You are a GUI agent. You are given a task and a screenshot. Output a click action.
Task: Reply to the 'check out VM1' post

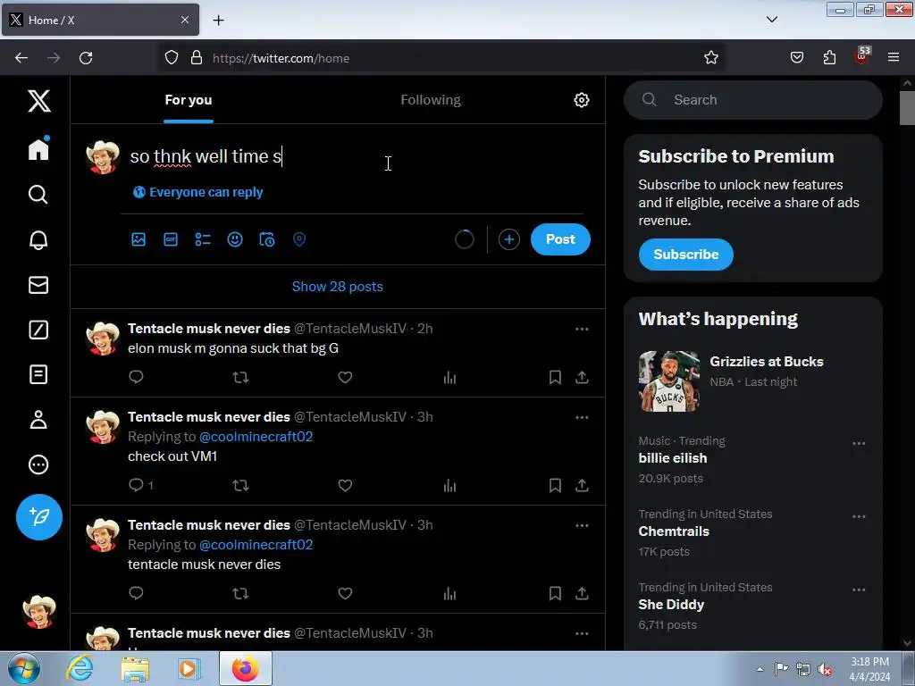pyautogui.click(x=136, y=485)
